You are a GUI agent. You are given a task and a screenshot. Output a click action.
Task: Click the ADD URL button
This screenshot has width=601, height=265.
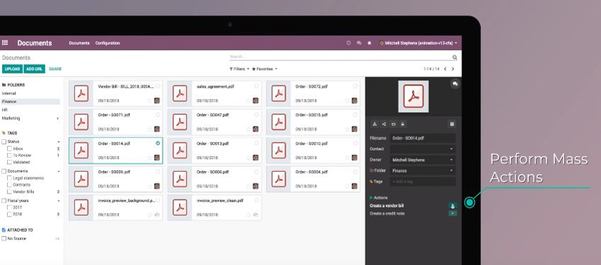(35, 69)
